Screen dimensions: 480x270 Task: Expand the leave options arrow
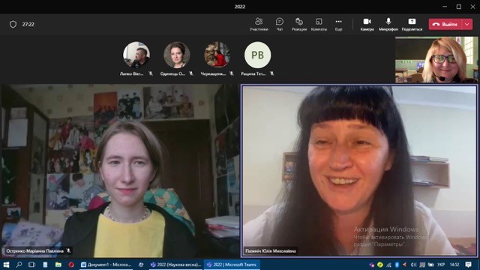(467, 24)
